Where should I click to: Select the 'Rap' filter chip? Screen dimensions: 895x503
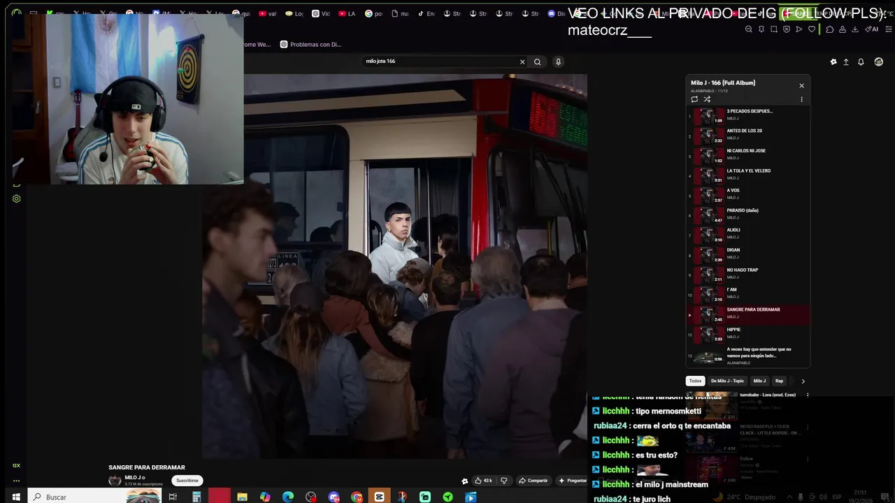point(779,381)
